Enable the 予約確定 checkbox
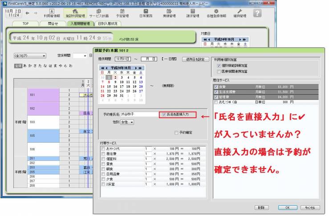 176,132
